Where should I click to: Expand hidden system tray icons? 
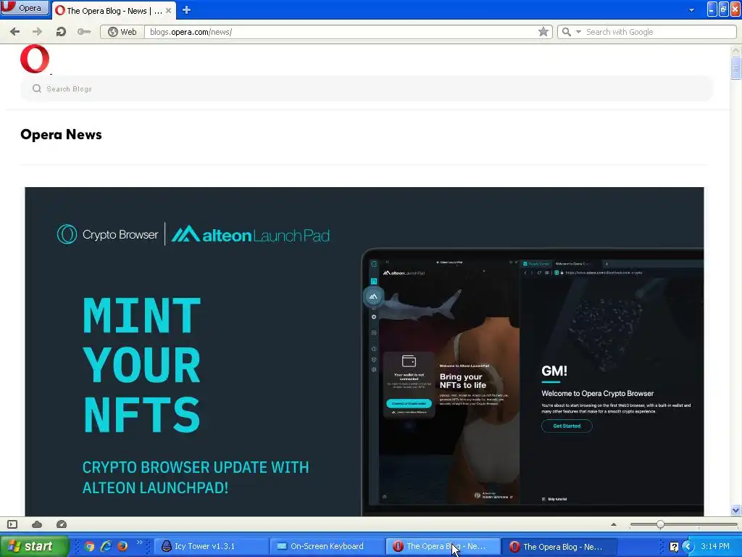pyautogui.click(x=687, y=547)
